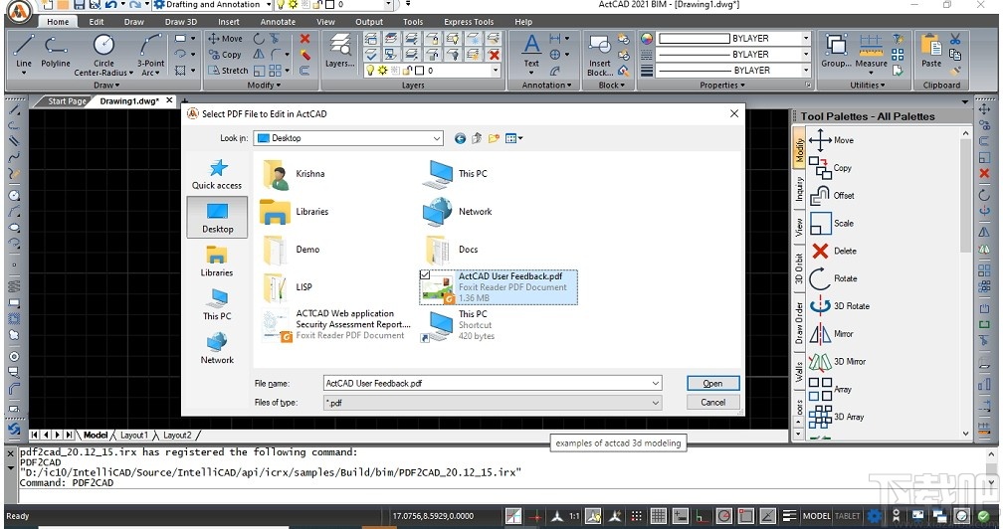Toggle MODEL status bar button
Viewport: 1003px width, 529px height.
click(817, 516)
